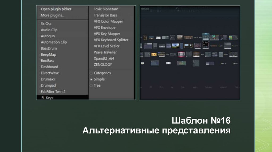Pick VFX Level Scaler from the menu
This screenshot has height=152, width=272.
point(107,46)
